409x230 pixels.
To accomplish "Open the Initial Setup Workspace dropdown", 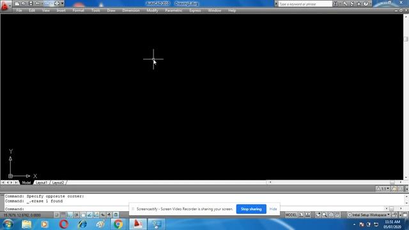I will point(369,215).
